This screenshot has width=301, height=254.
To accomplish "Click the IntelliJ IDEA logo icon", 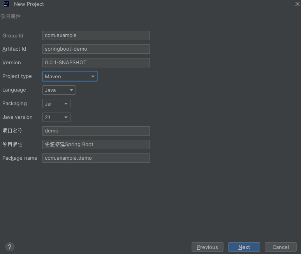I will pyautogui.click(x=6, y=4).
